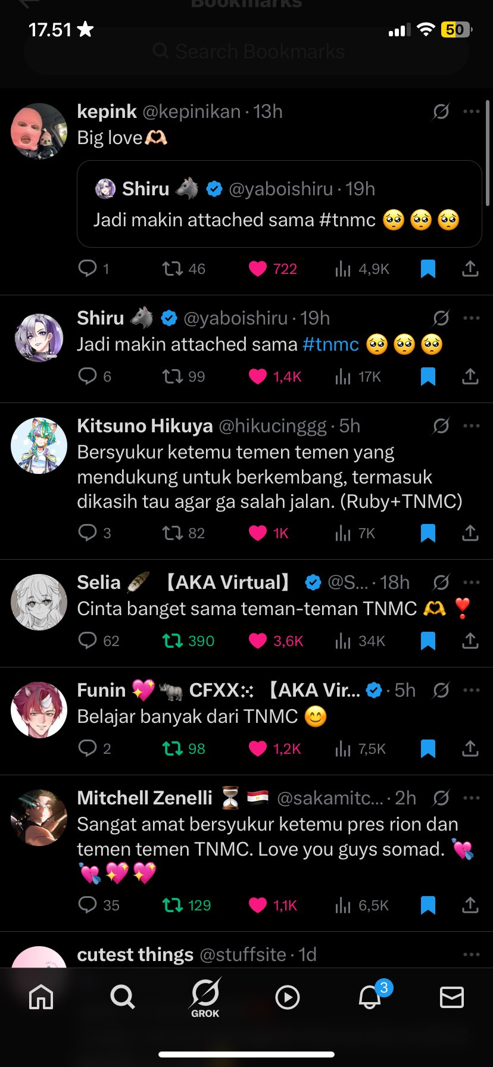The width and height of the screenshot is (493, 1067).
Task: Open quoted Shiru post in kepink's tweet
Action: click(x=279, y=204)
